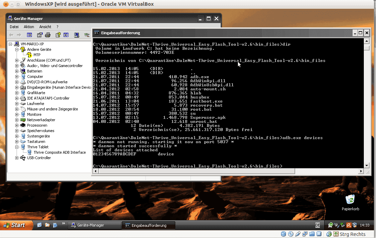Expand the Netzwerkadapter node

tap(17, 120)
